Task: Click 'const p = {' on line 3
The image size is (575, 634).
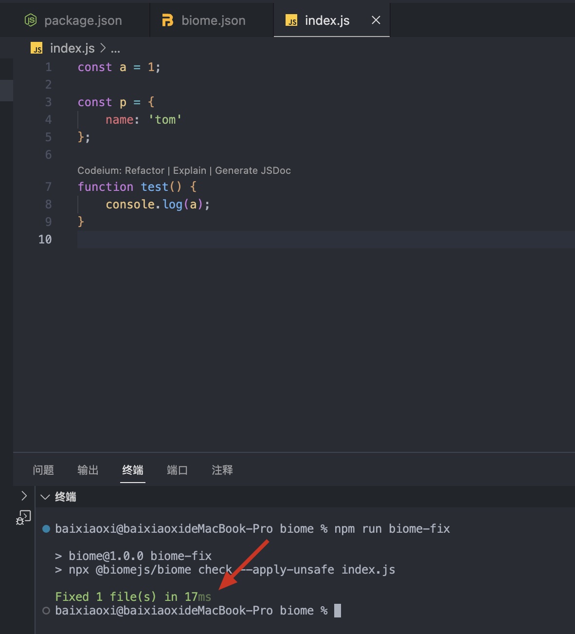Action: [116, 102]
